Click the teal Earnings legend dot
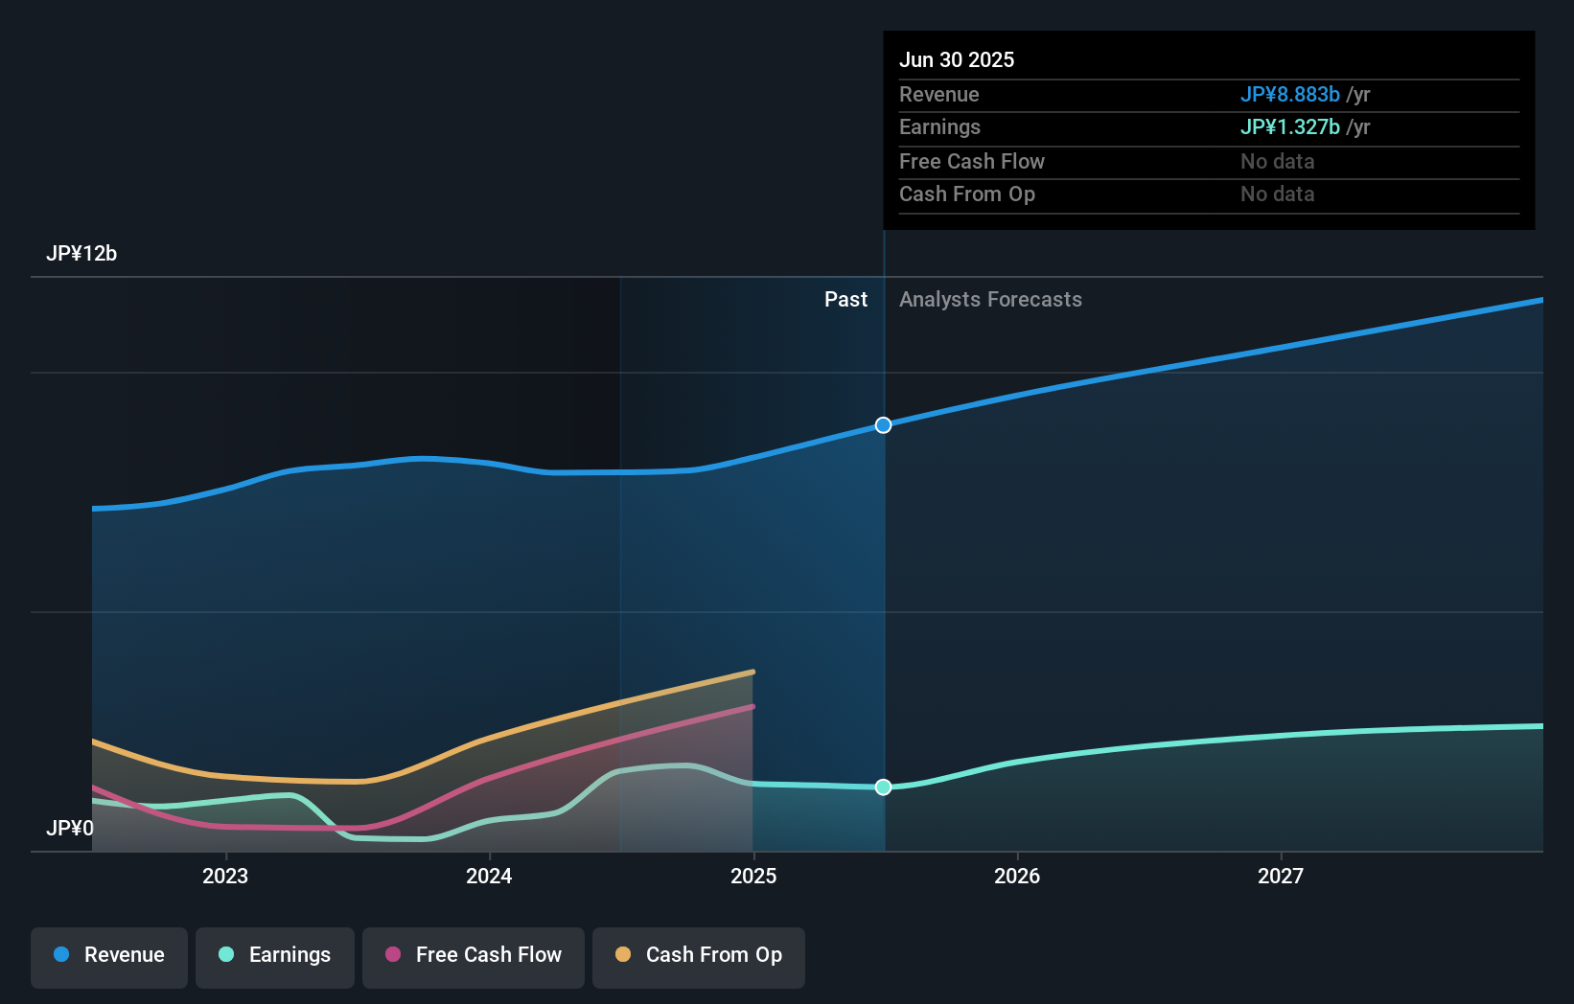The width and height of the screenshot is (1574, 1004). pos(226,955)
